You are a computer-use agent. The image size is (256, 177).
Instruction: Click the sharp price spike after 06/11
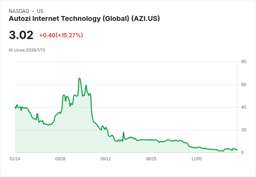123,132
